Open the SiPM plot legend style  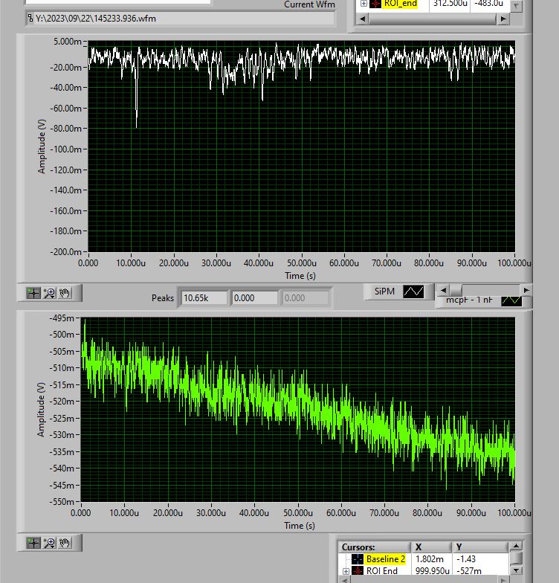tap(413, 292)
